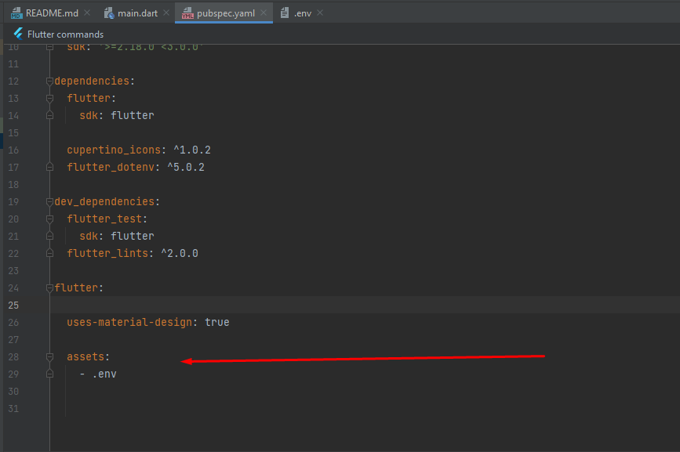The width and height of the screenshot is (680, 452).
Task: Close the main.dart tab
Action: coord(165,13)
